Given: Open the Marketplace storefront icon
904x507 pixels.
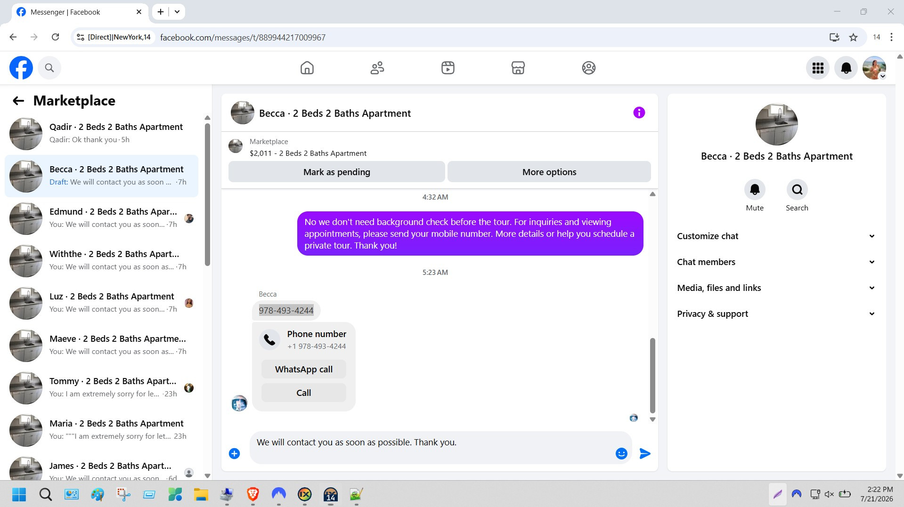Looking at the screenshot, I should (518, 68).
